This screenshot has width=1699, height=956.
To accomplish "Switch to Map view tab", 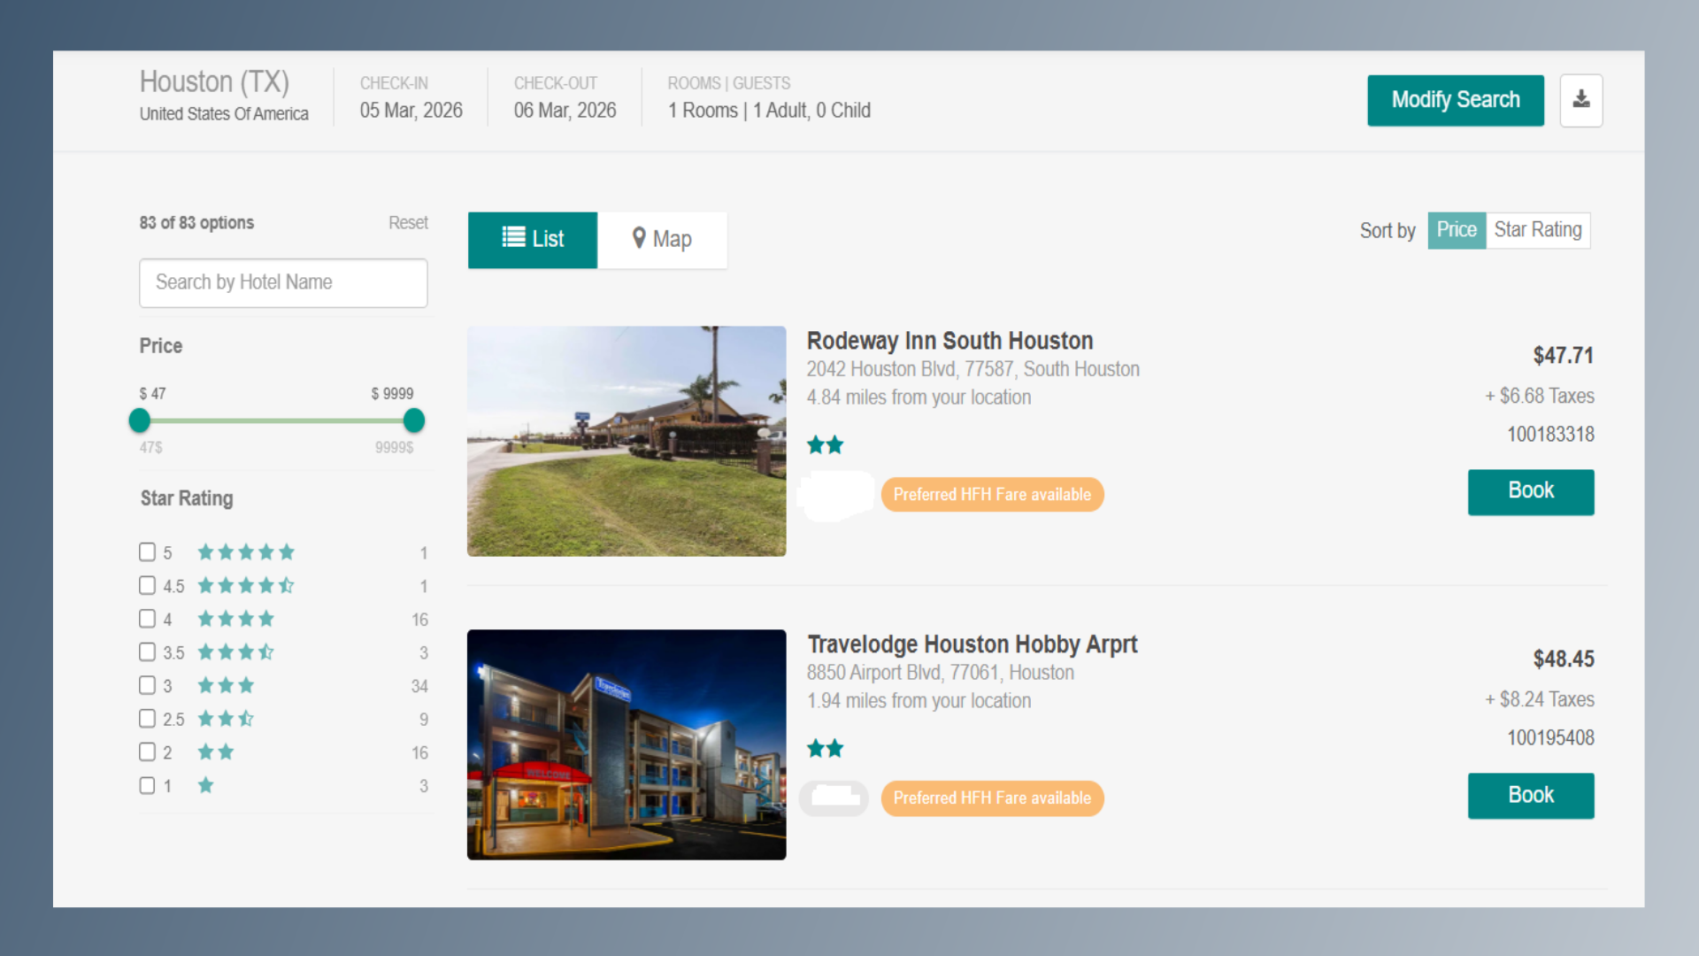I will coord(662,239).
